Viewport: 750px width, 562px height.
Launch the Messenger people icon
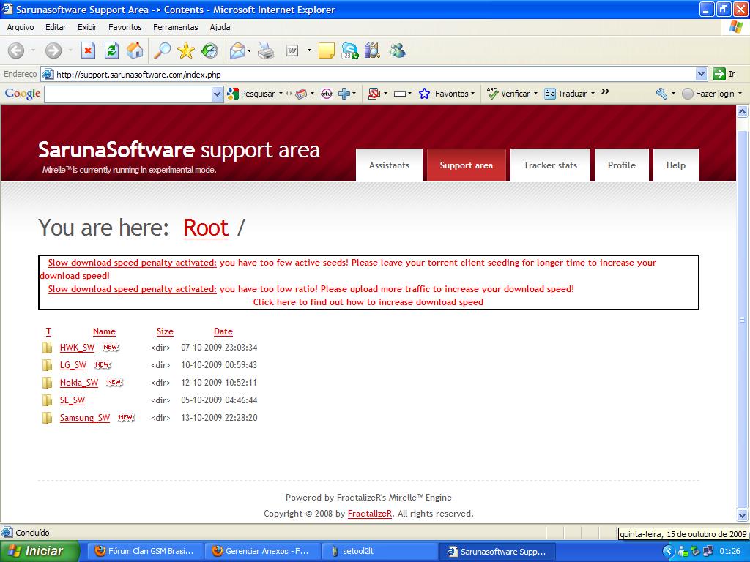pyautogui.click(x=397, y=50)
